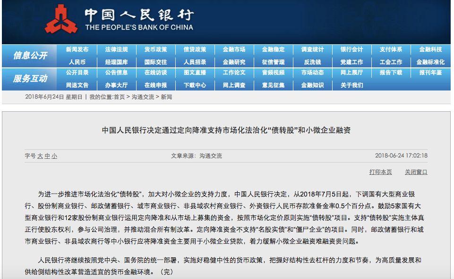Screen dimensions: 454x279
Task: Select 人民币 in navigation
Action: 77,62
